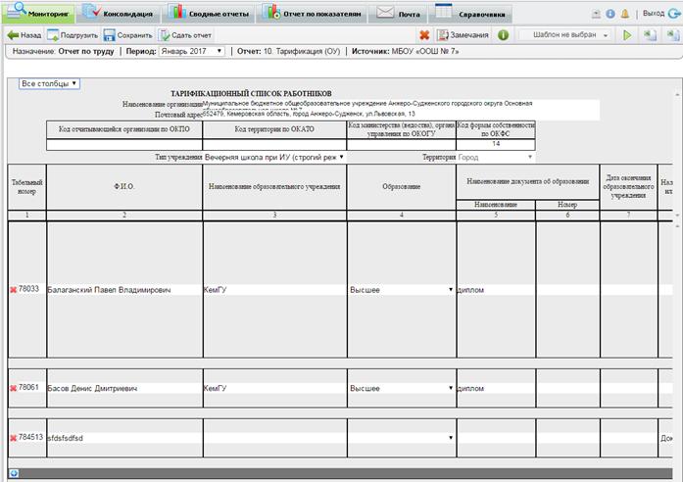Click the green play arrow icon
Image resolution: width=683 pixels, height=482 pixels.
point(627,34)
